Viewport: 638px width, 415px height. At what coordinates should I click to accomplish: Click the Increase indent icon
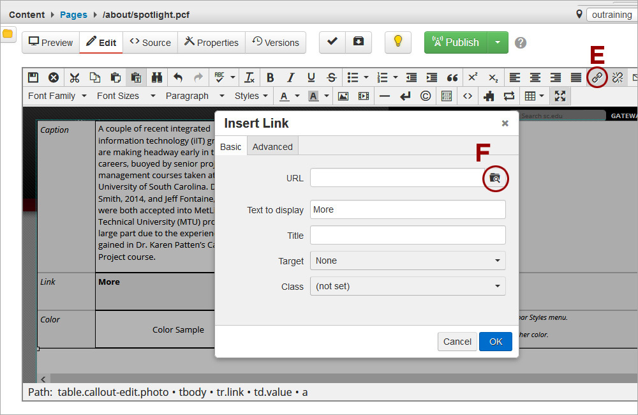click(432, 77)
